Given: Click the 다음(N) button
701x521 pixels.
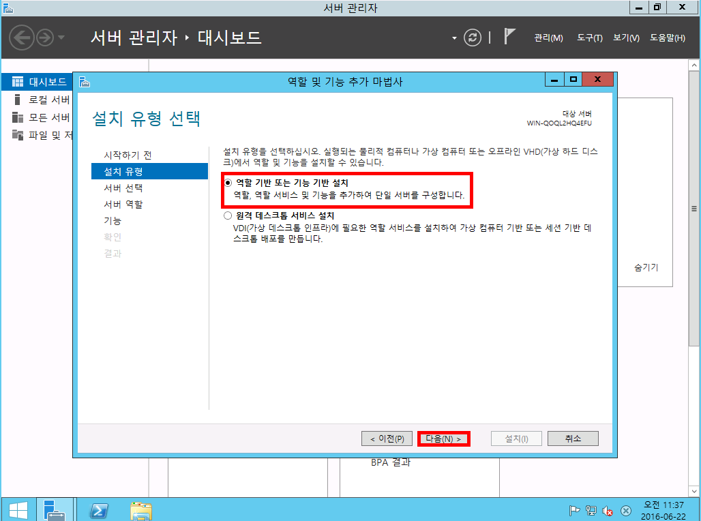Looking at the screenshot, I should [443, 438].
